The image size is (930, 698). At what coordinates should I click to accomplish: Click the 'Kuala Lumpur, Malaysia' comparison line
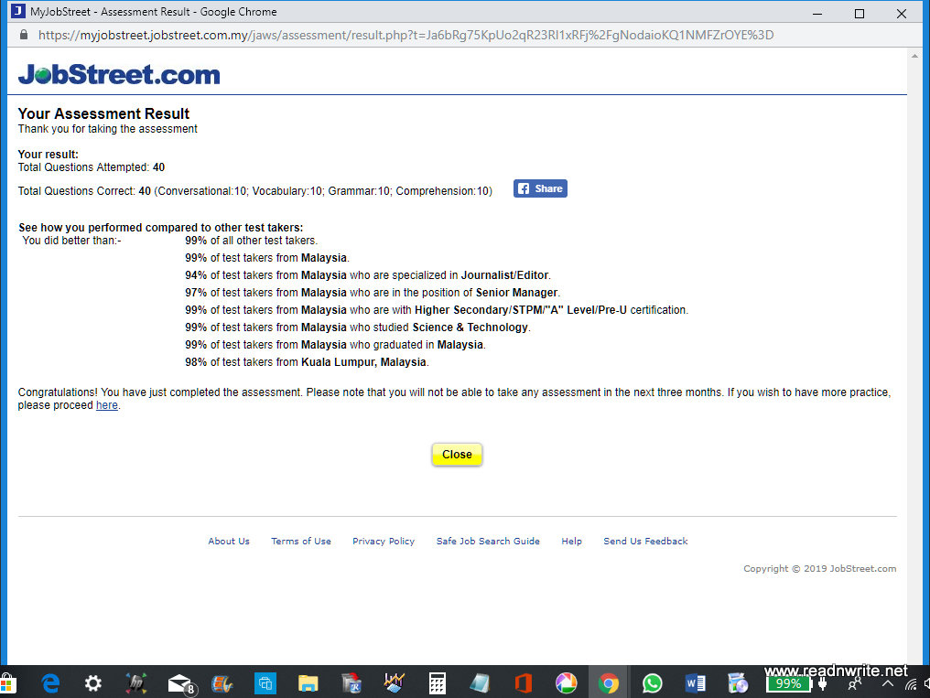click(x=307, y=362)
